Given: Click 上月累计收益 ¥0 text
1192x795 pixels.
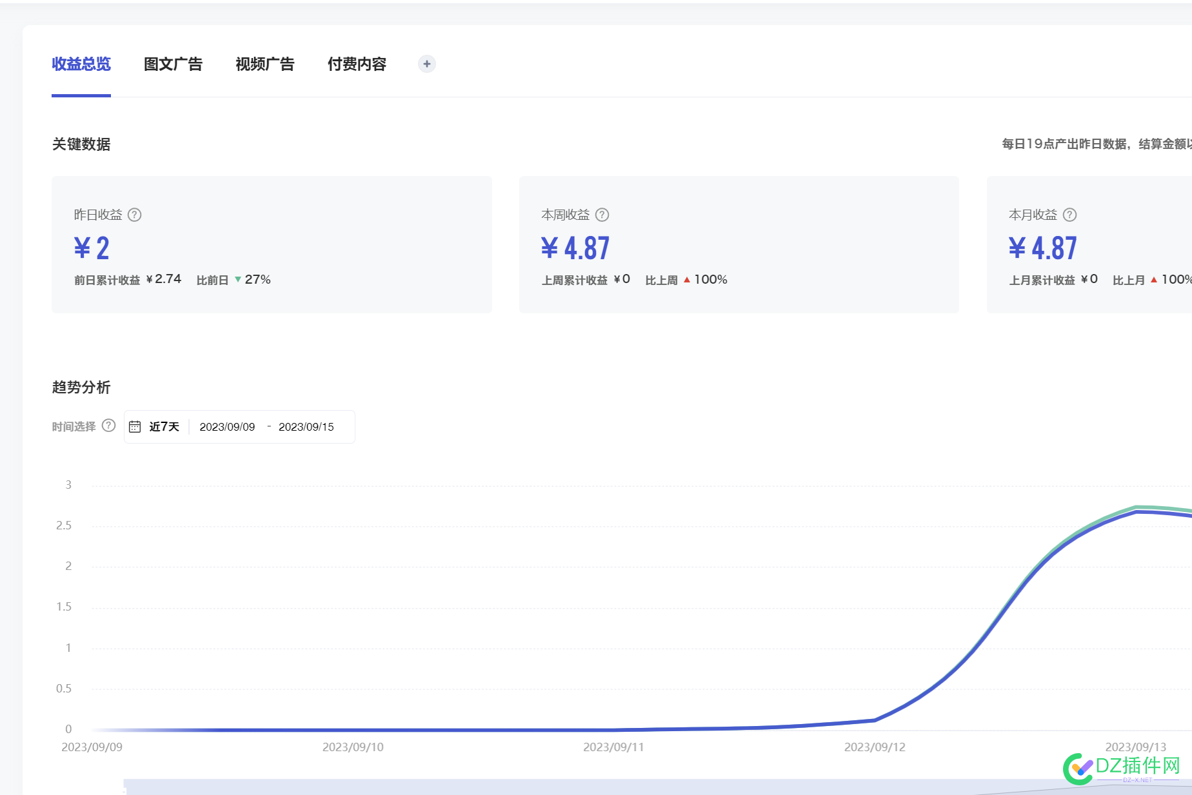Looking at the screenshot, I should [1053, 279].
